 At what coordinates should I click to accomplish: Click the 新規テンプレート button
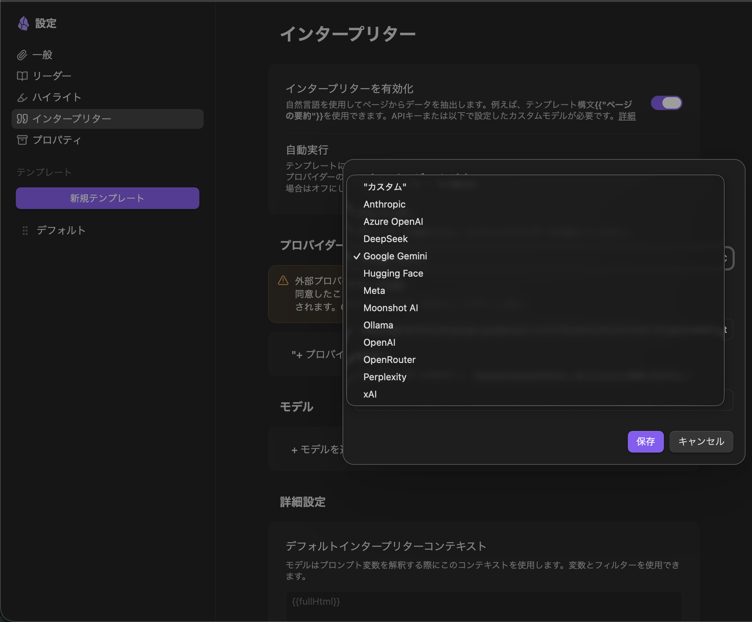coord(107,198)
